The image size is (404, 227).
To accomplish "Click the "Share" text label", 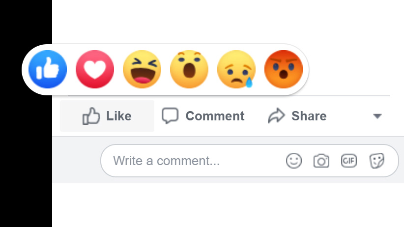I will pos(309,116).
